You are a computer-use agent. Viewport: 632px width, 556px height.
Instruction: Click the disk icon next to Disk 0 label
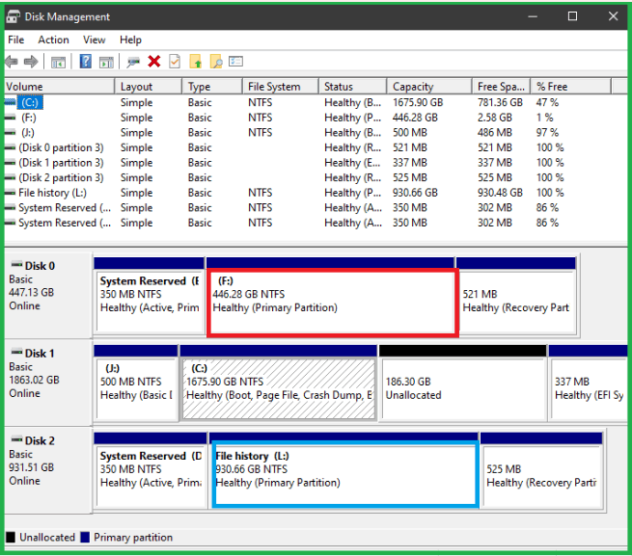16,265
